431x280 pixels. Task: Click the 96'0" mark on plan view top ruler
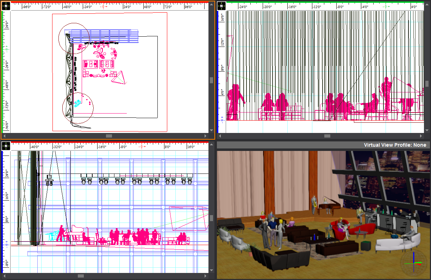click(188, 7)
